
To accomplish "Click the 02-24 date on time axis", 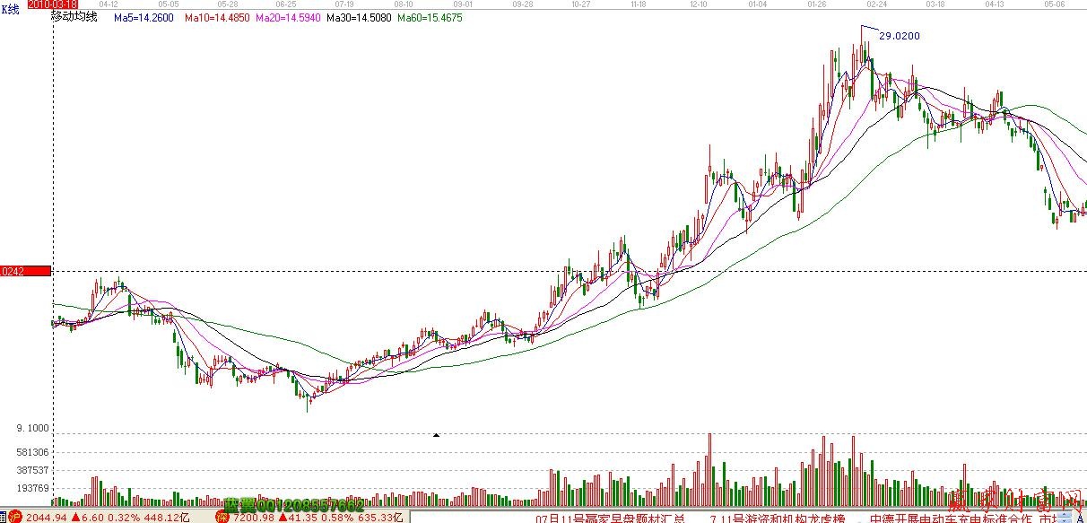I will [876, 4].
